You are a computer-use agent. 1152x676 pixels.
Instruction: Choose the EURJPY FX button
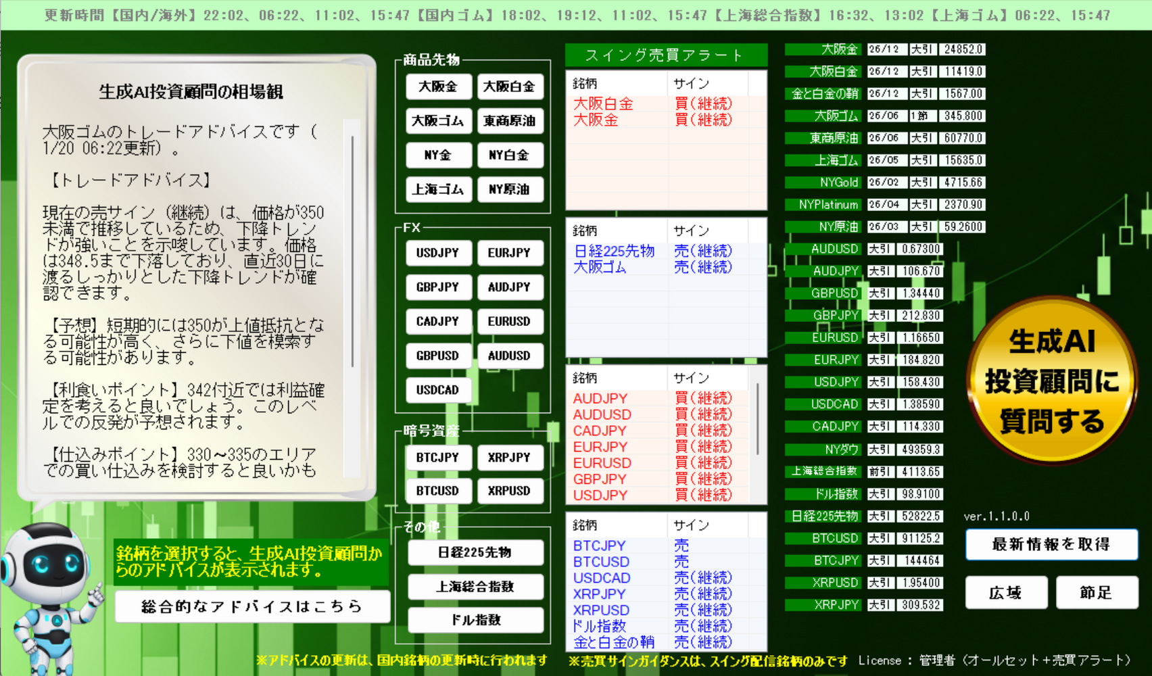pos(510,253)
